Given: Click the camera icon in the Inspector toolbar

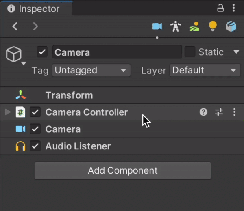Looking at the screenshot, I should click(x=157, y=27).
